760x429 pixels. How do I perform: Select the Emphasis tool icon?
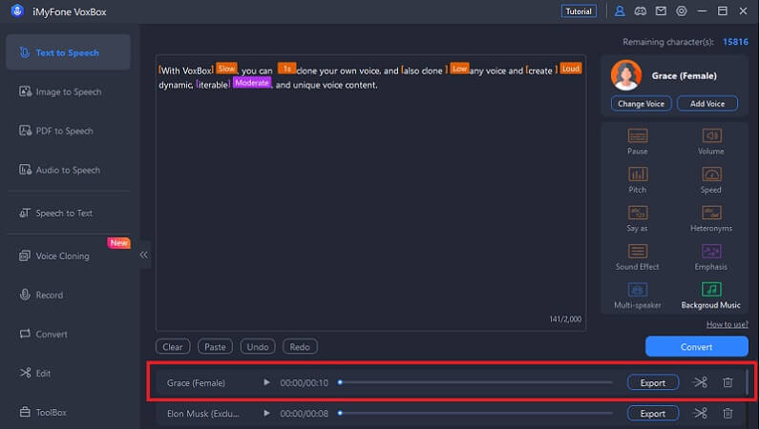point(711,251)
